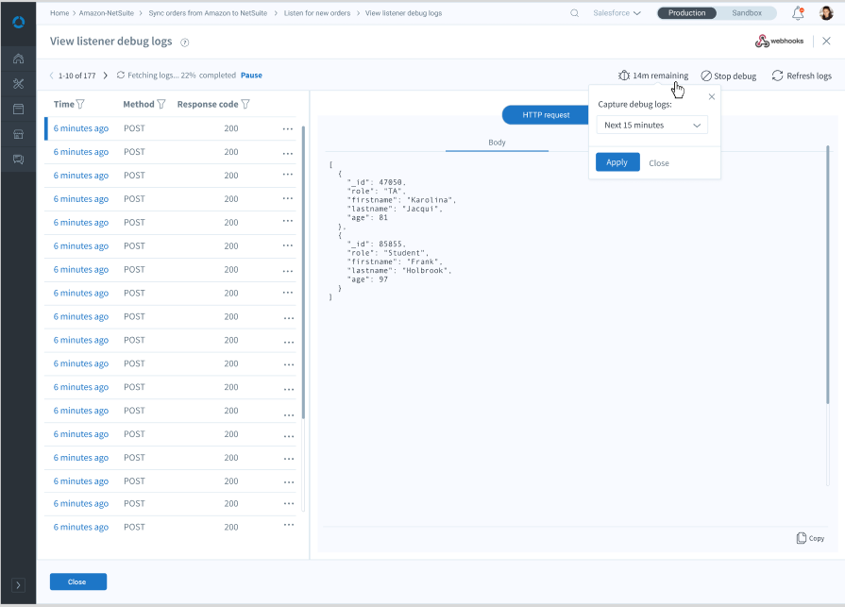Open the Tools icon in sidebar
Image resolution: width=845 pixels, height=607 pixels.
[x=18, y=84]
